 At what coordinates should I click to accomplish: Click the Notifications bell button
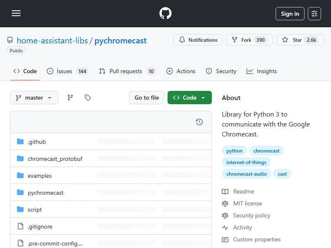click(198, 40)
